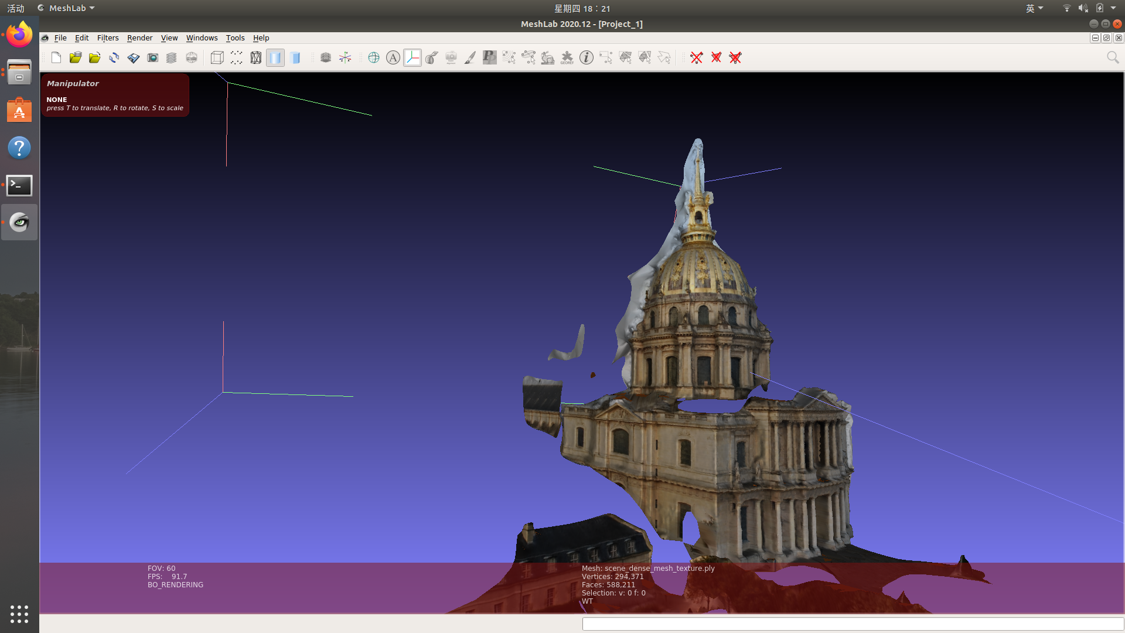Click the Get Info tool icon
The image size is (1125, 633).
tap(586, 57)
